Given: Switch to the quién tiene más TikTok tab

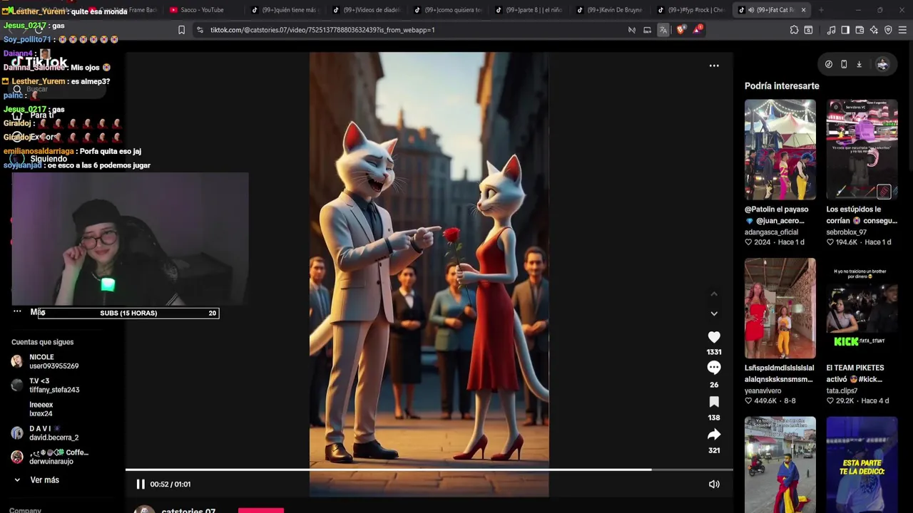Looking at the screenshot, I should tap(285, 10).
